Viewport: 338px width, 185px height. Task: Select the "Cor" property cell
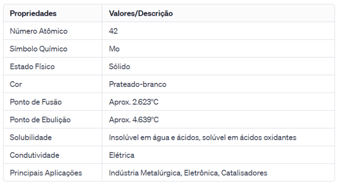(x=15, y=84)
